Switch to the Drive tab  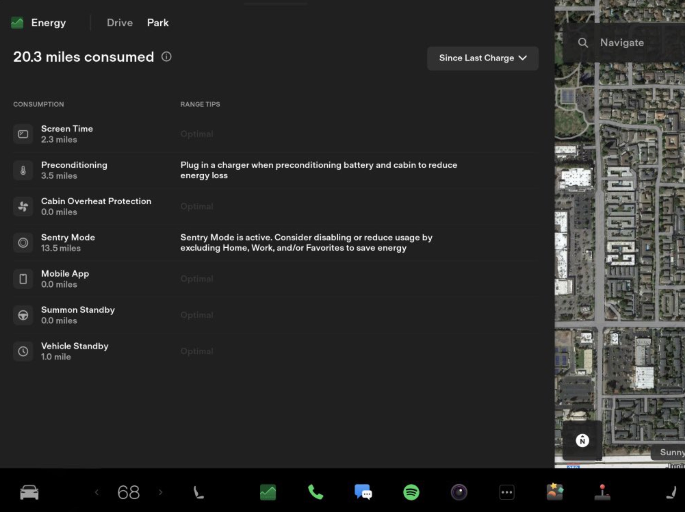coord(120,23)
